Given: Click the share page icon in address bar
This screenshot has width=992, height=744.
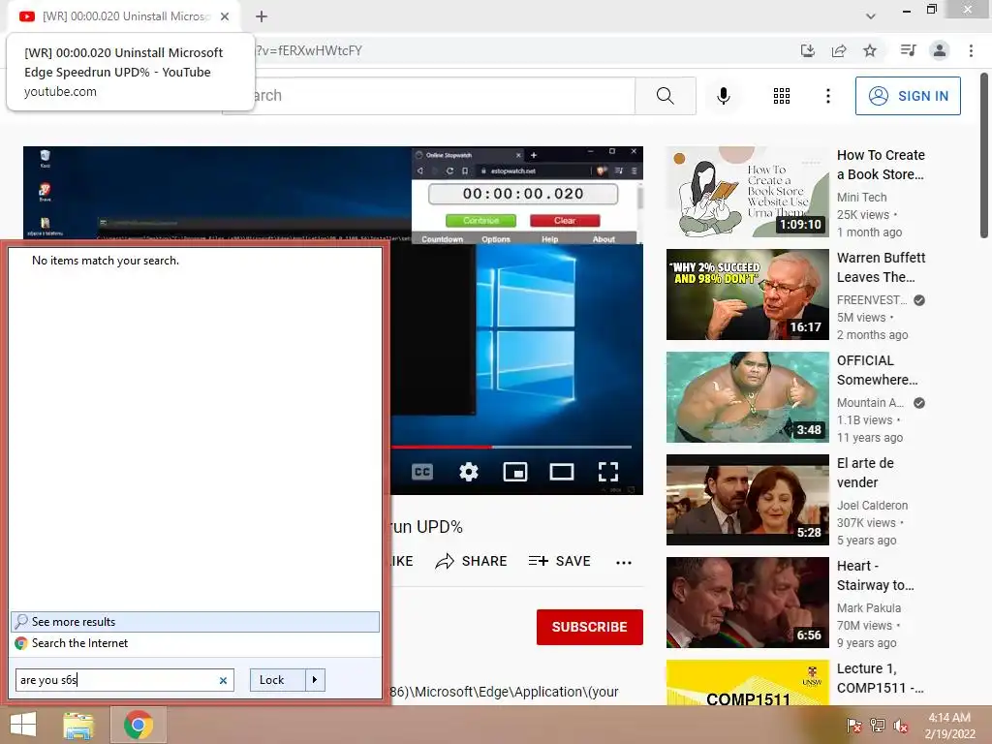Looking at the screenshot, I should pyautogui.click(x=839, y=50).
